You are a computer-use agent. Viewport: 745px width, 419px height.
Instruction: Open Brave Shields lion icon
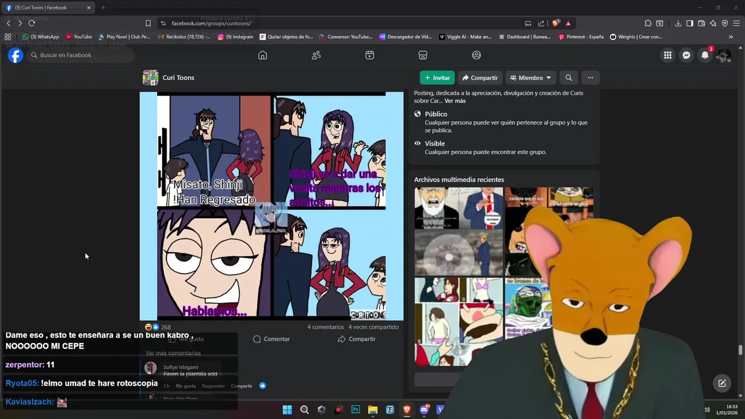(556, 23)
